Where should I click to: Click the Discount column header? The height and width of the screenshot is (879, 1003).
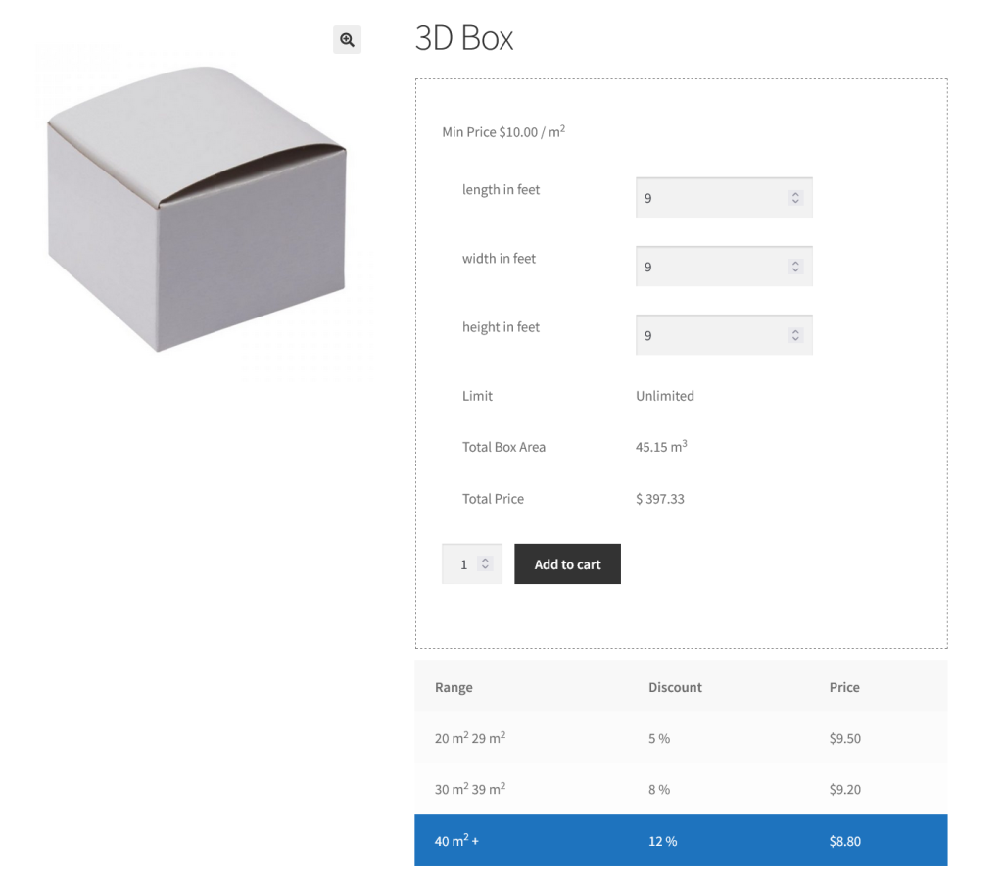point(675,687)
